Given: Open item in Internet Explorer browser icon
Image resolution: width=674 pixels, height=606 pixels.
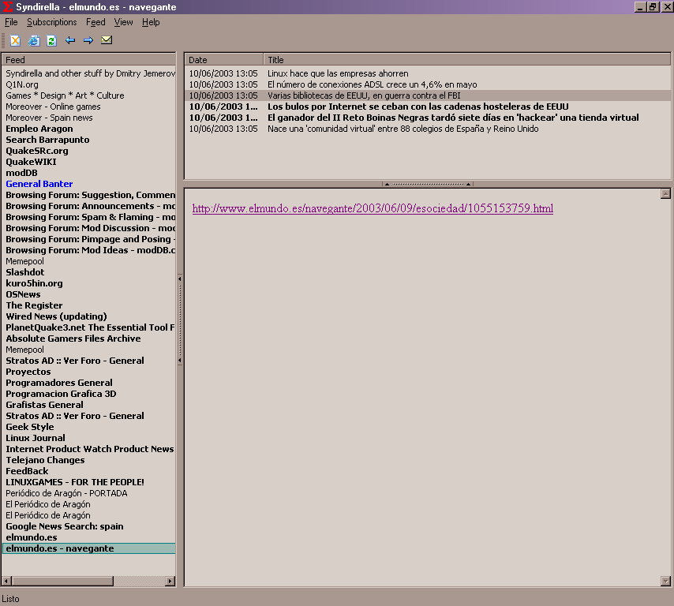Looking at the screenshot, I should tap(33, 40).
